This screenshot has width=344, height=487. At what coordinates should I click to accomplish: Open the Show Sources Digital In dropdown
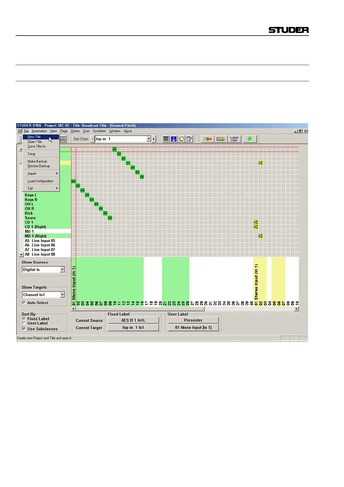pos(62,270)
